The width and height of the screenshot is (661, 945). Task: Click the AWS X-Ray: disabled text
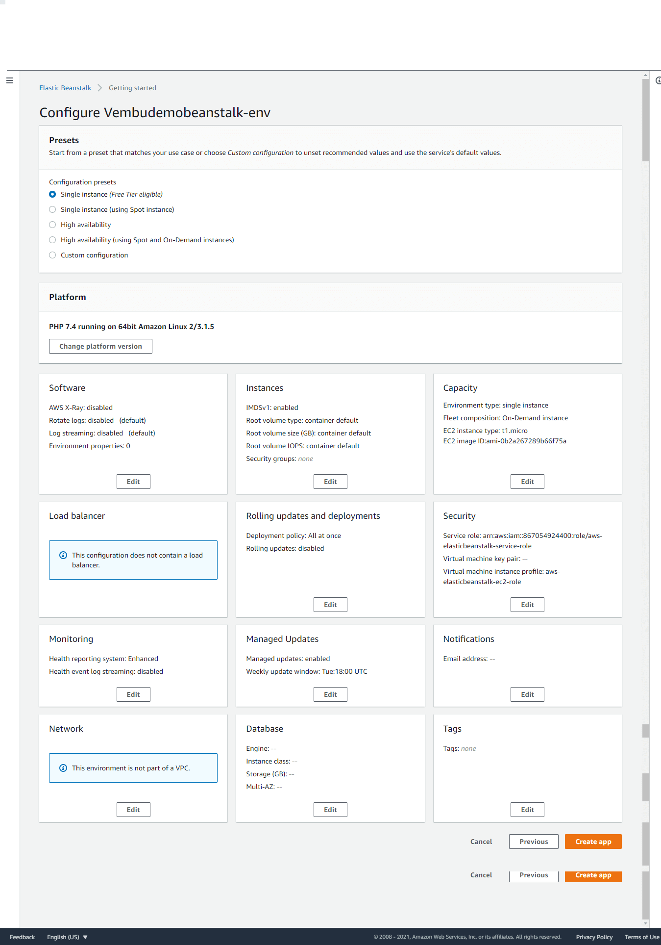pyautogui.click(x=81, y=408)
